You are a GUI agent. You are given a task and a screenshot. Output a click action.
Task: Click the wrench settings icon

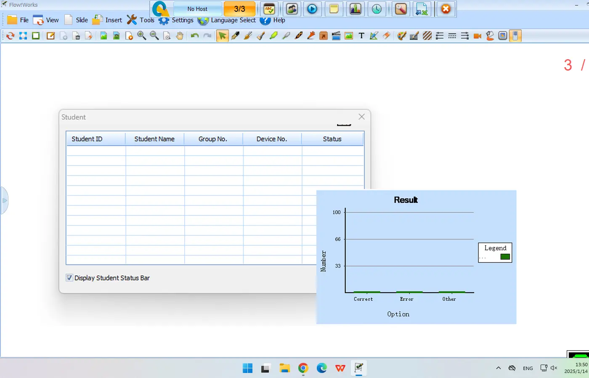[401, 9]
